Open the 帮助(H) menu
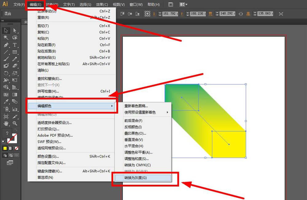This screenshot has width=307, height=200. 153,4
